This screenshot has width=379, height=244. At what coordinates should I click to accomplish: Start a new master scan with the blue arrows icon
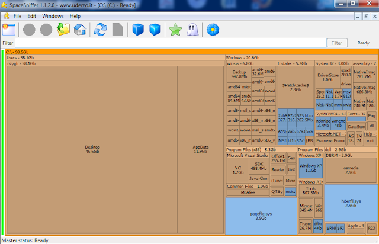click(x=101, y=30)
